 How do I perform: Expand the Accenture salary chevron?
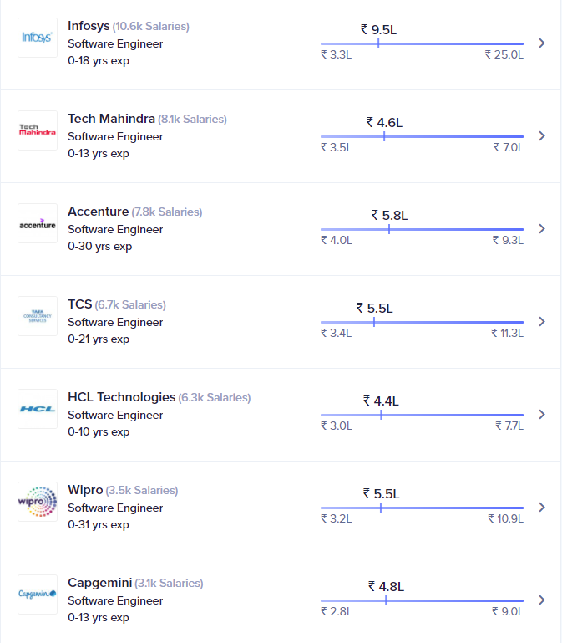(542, 228)
